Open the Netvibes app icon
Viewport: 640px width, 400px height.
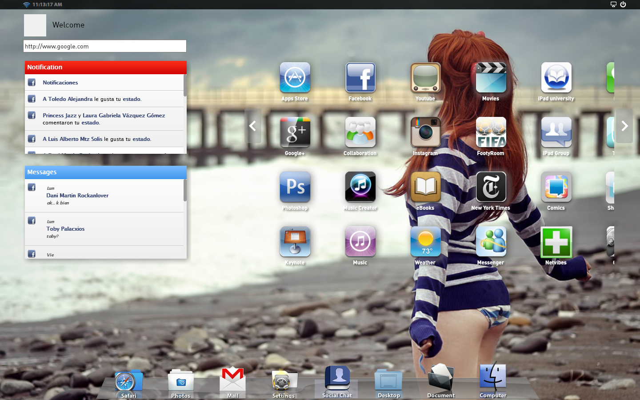tap(556, 241)
